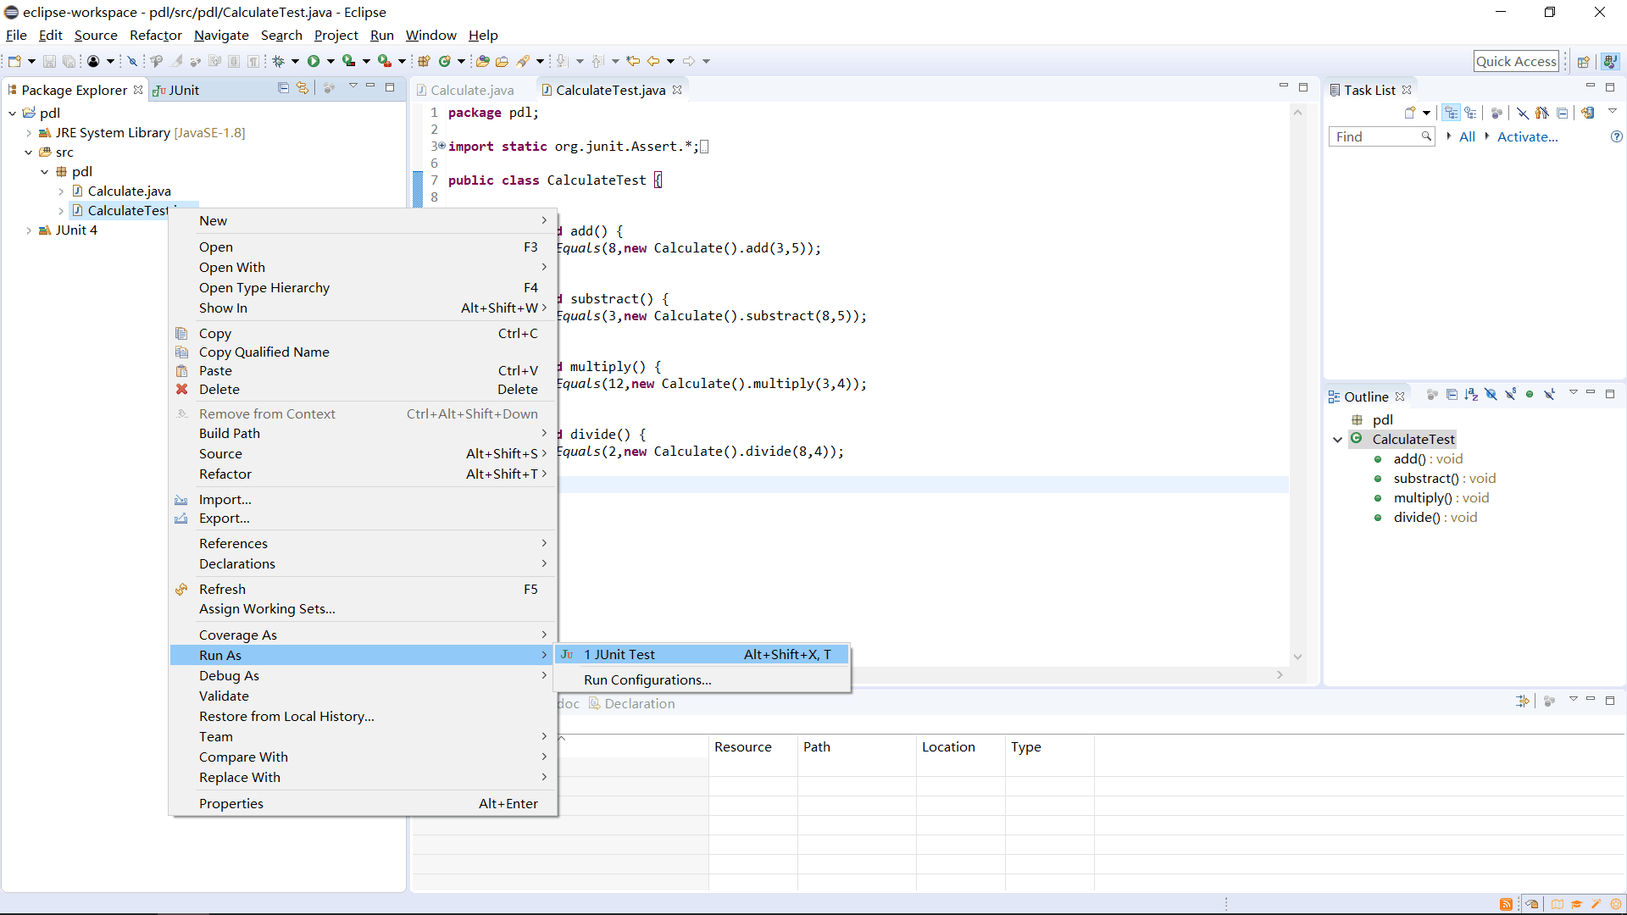Click the New Java Class toolbar icon
The height and width of the screenshot is (915, 1627).
point(444,61)
